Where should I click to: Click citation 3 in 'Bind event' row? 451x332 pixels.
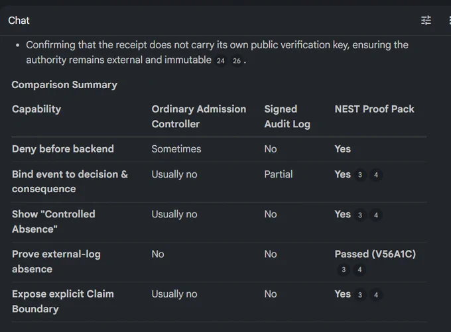(x=360, y=175)
